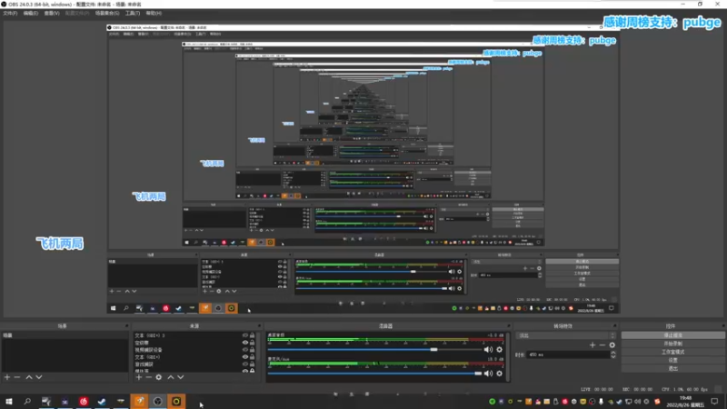Select the 视频捕获设备 source row

point(194,350)
